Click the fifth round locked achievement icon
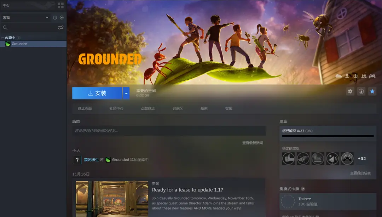Image resolution: width=382 pixels, height=217 pixels. (347, 159)
